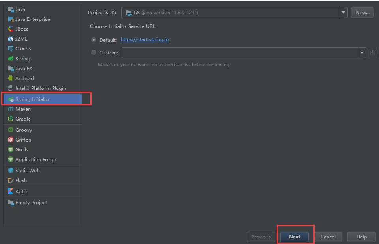Screen dimensions: 379x244
Task: Click the Spring leaf icon
Action: coord(11,59)
